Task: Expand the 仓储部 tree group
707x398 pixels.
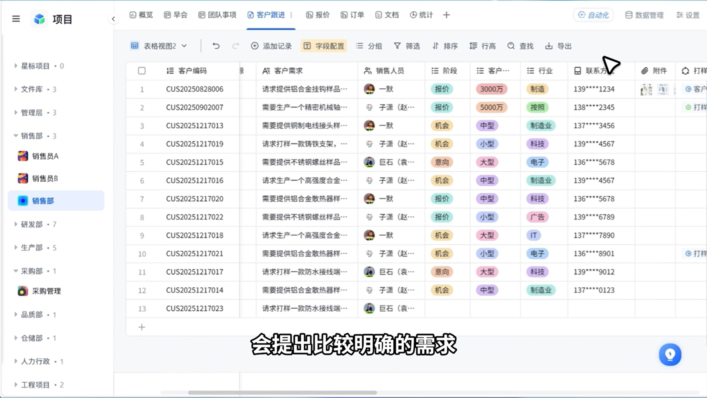Action: point(16,338)
